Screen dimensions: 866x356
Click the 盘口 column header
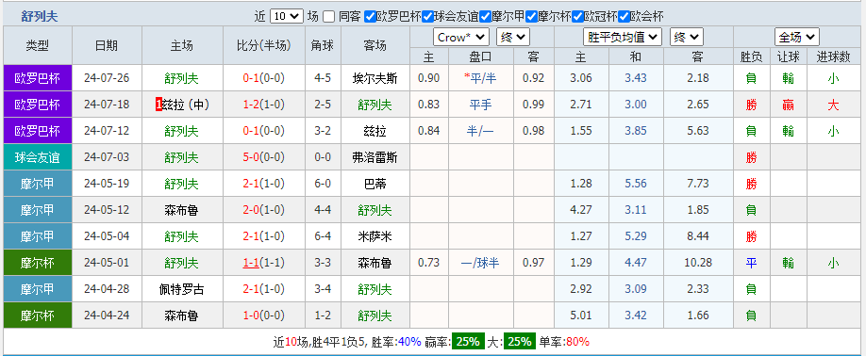(x=480, y=57)
